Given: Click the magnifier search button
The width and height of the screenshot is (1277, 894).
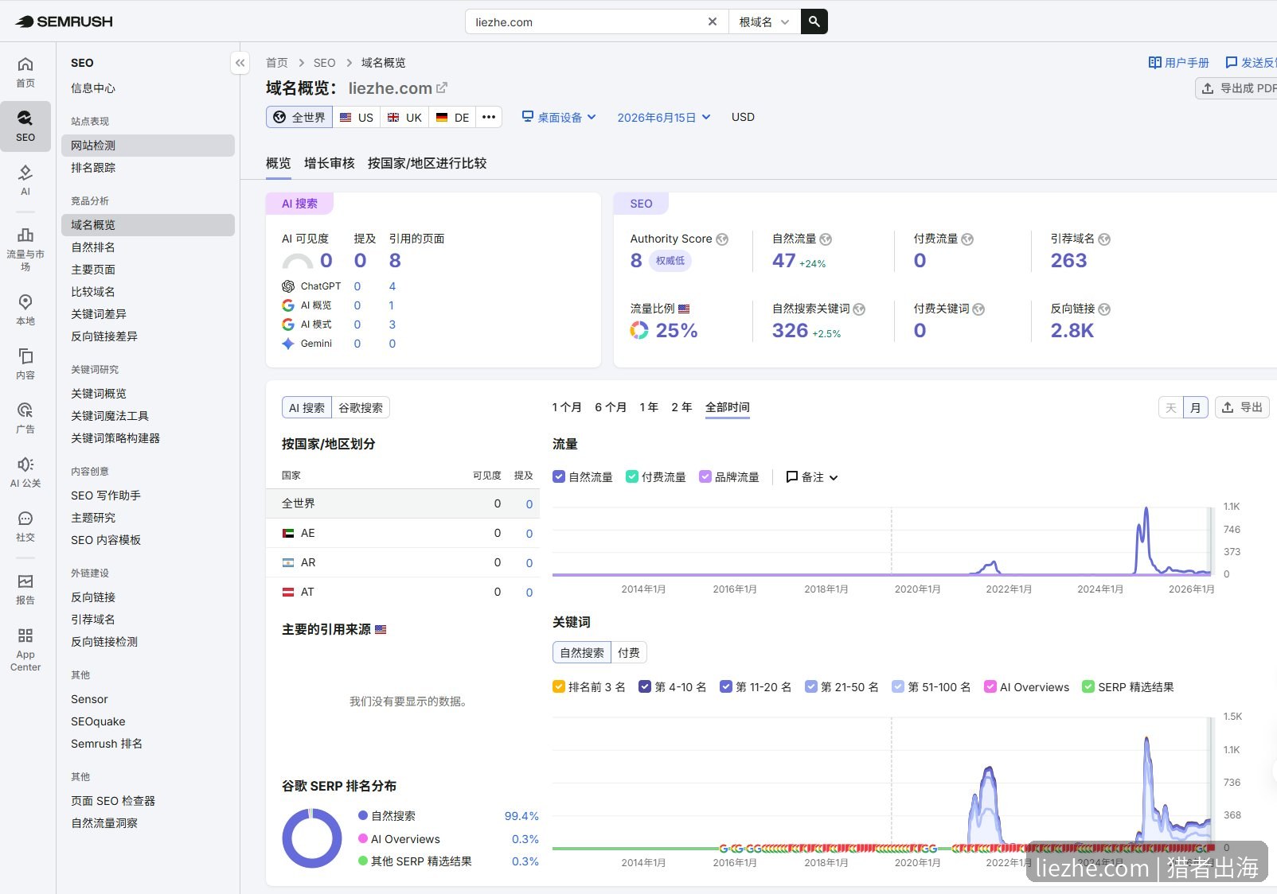Looking at the screenshot, I should click(814, 21).
